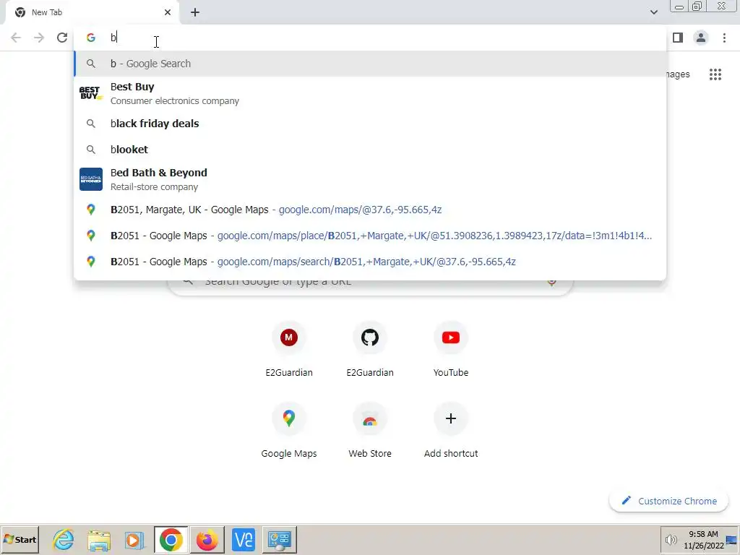Image resolution: width=740 pixels, height=555 pixels.
Task: Open B2051 maps/place URL suggestion
Action: 370,236
